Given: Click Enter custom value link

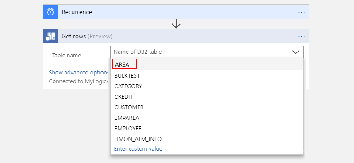Looking at the screenshot, I should tap(138, 148).
